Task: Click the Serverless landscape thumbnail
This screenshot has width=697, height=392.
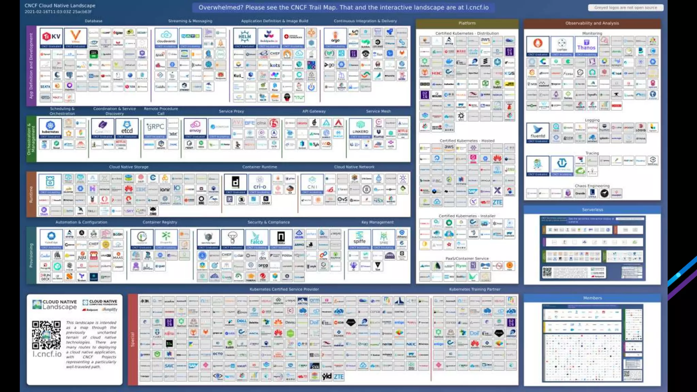Action: click(592, 248)
